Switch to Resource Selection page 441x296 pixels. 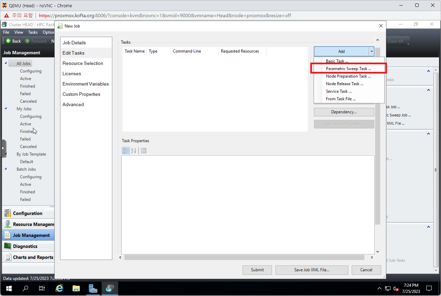(x=83, y=63)
